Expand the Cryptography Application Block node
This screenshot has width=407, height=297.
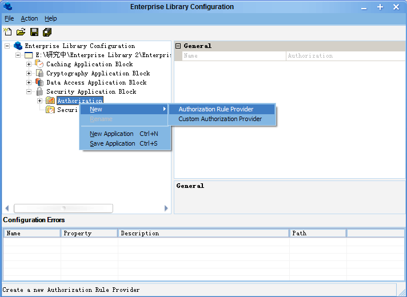click(29, 74)
